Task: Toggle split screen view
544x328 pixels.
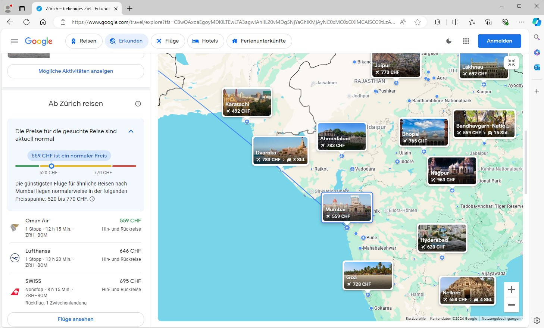Action: (x=455, y=22)
